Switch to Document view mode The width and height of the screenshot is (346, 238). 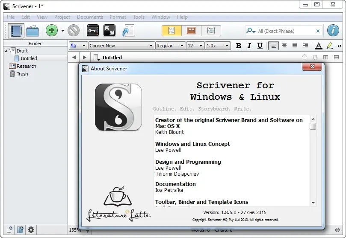click(x=172, y=31)
